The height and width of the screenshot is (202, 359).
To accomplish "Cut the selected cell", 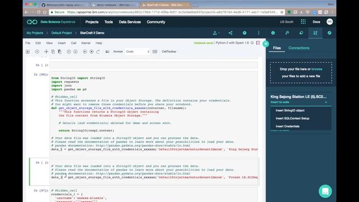I will (46, 52).
